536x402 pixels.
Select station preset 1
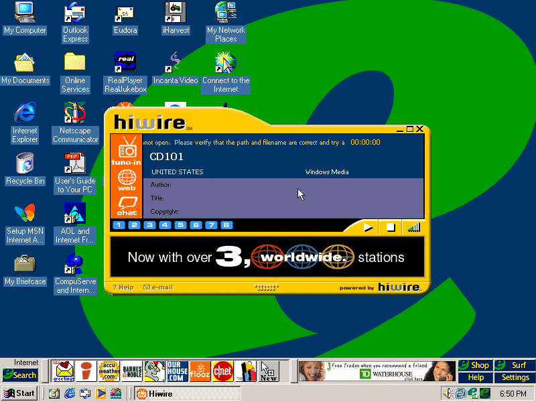119,225
